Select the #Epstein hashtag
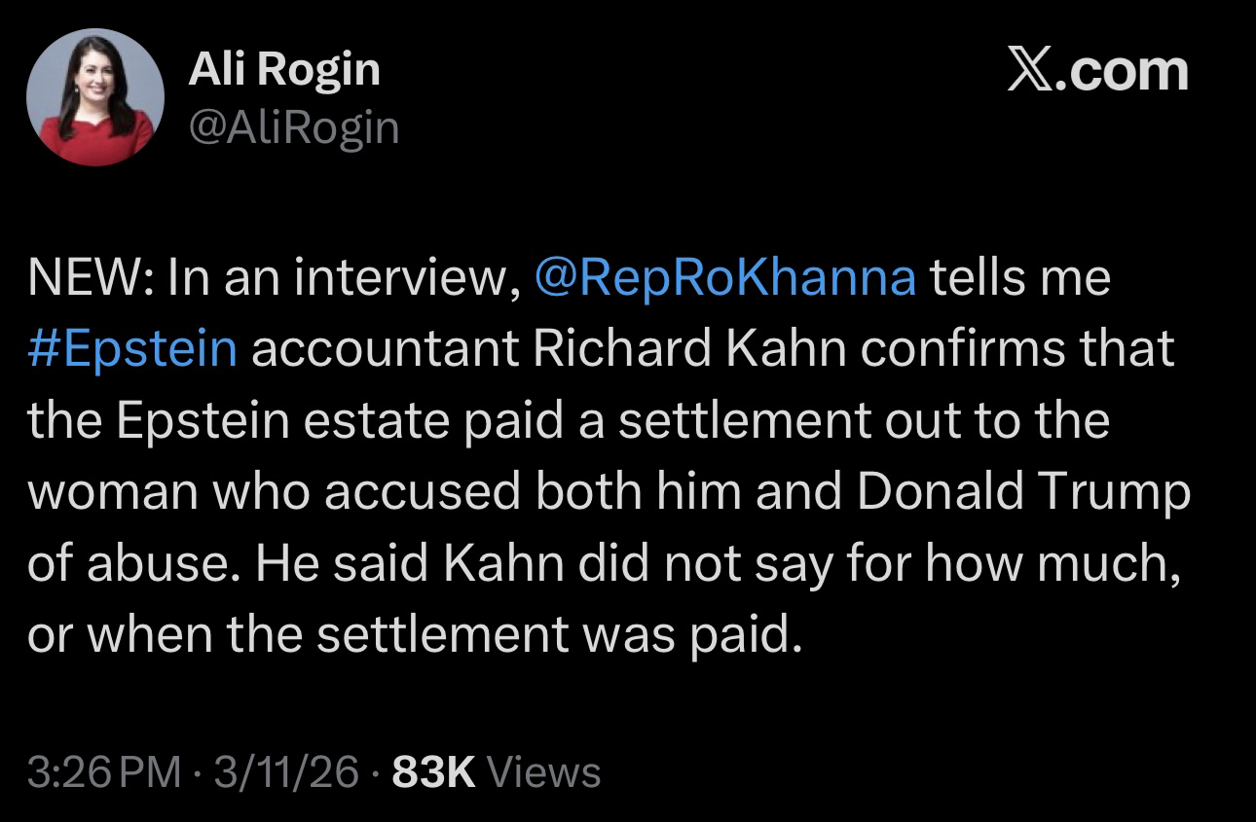 (132, 349)
